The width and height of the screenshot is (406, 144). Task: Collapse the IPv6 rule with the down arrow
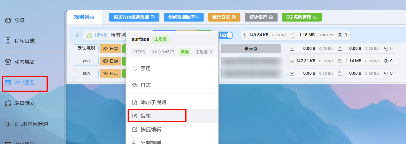[78, 35]
